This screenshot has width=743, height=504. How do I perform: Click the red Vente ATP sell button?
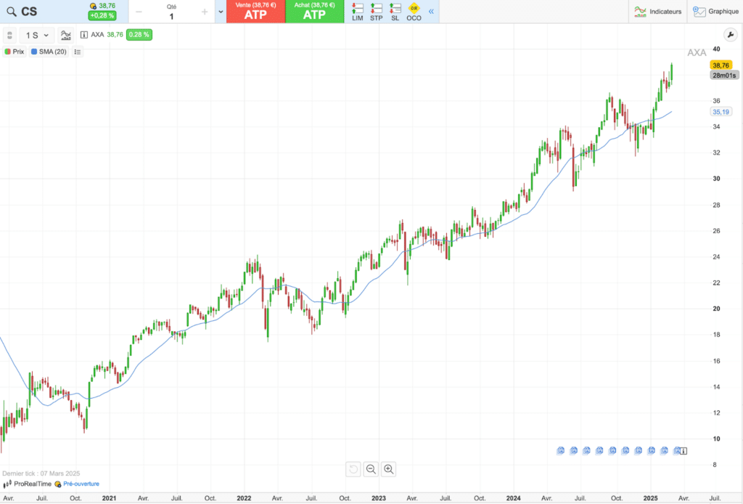click(255, 12)
